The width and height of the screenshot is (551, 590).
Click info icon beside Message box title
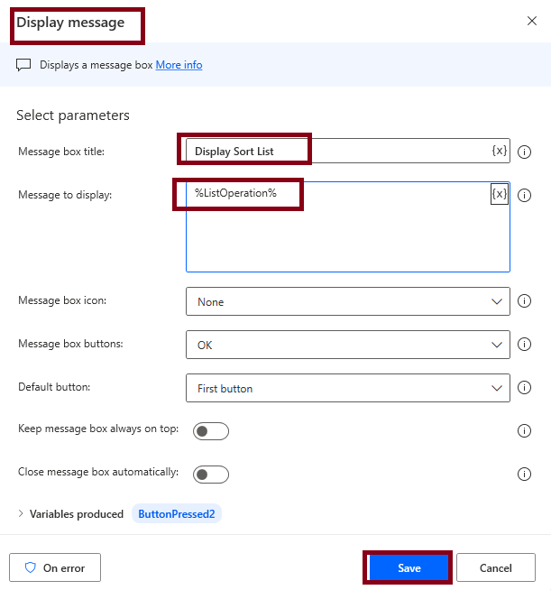coord(524,152)
